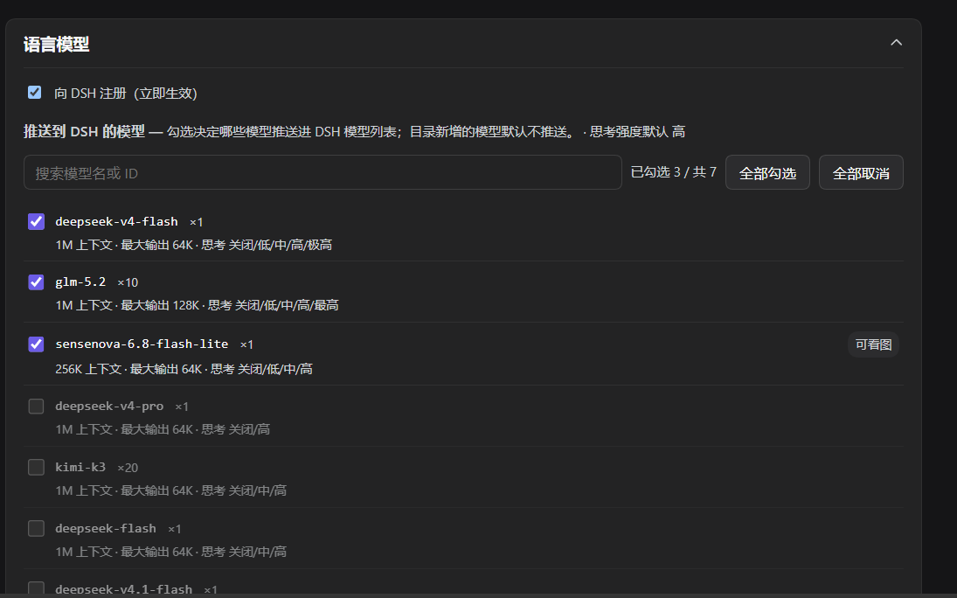Click the 推送到 DSH 的模型 label

[84, 131]
